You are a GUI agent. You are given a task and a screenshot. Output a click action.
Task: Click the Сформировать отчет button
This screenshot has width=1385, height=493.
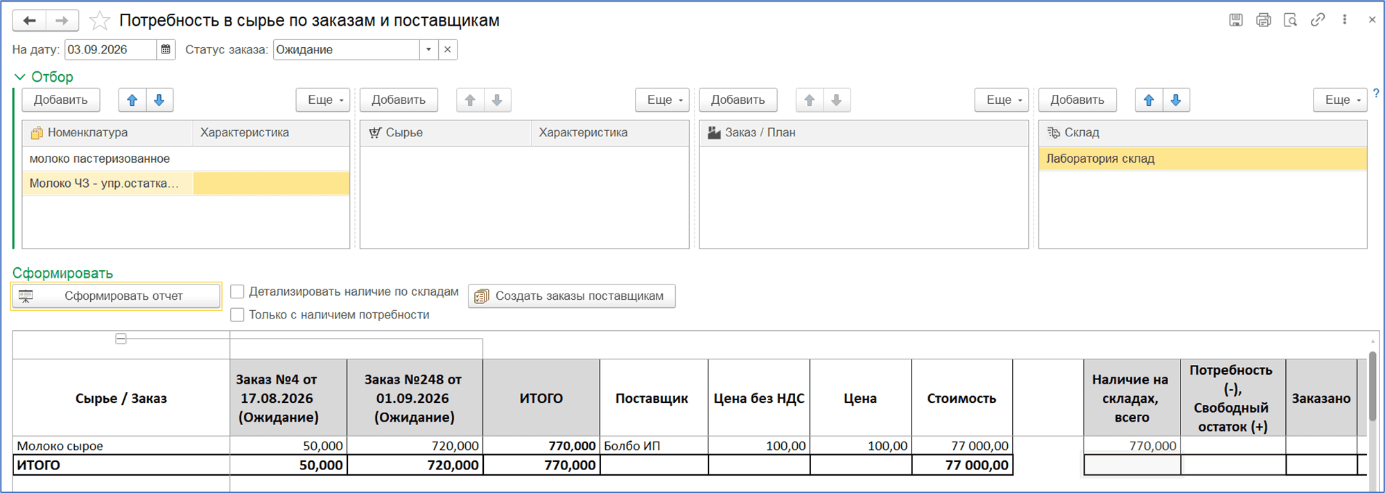116,296
